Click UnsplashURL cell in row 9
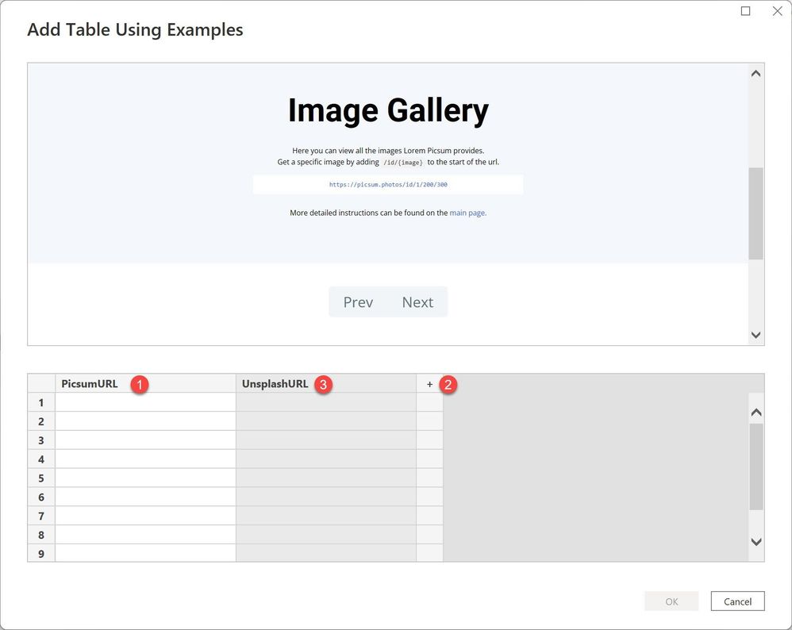Viewport: 792px width, 630px height. (x=326, y=553)
